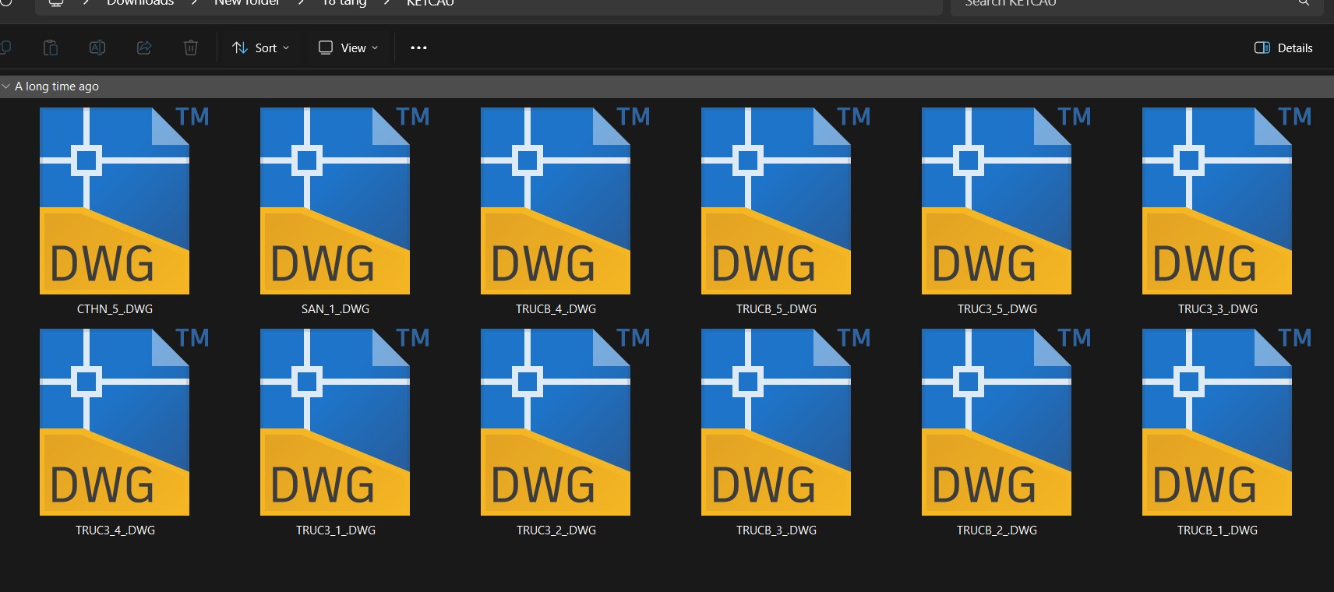1334x592 pixels.
Task: Open the See more three-dots menu
Action: 418,48
